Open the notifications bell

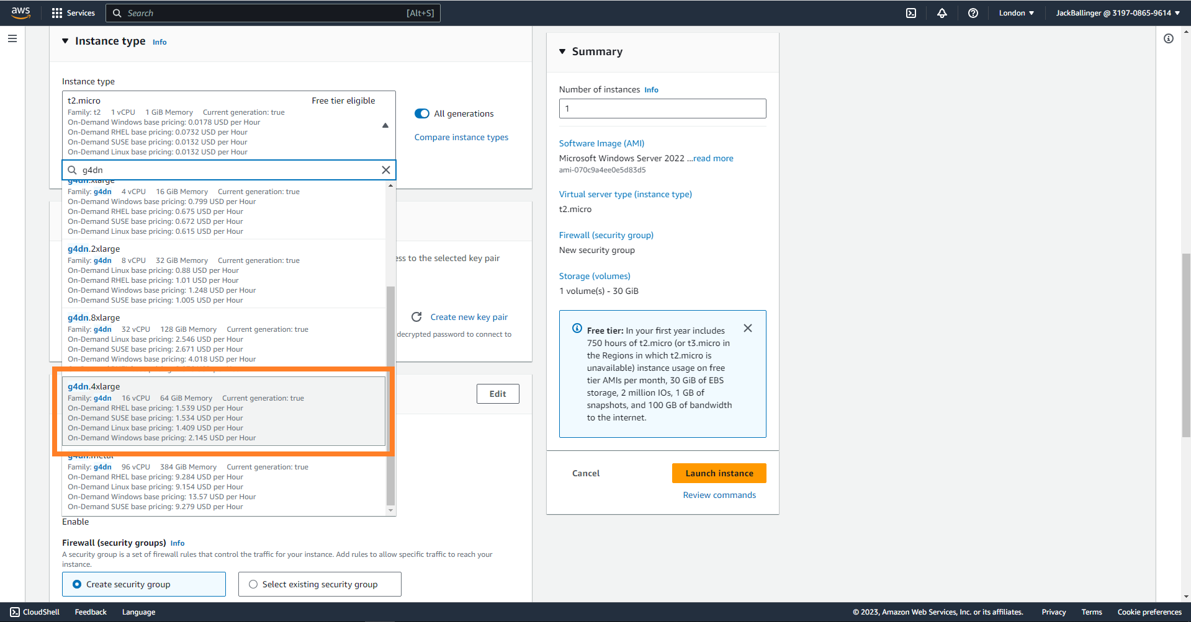click(942, 13)
